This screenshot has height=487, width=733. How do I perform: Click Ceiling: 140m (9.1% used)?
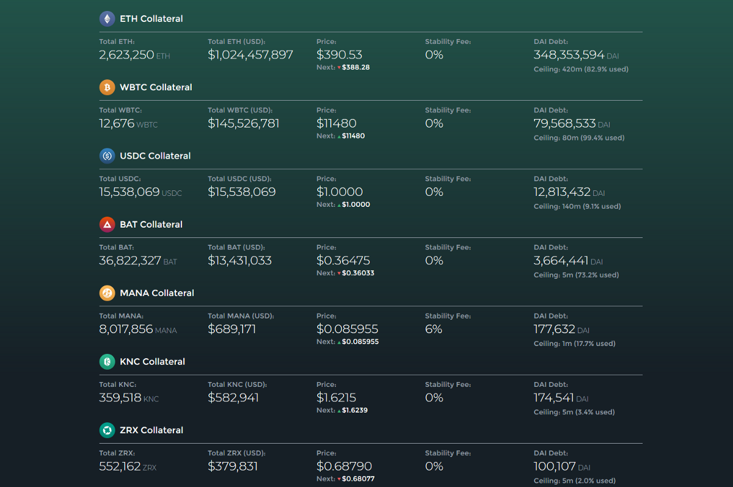coord(577,206)
